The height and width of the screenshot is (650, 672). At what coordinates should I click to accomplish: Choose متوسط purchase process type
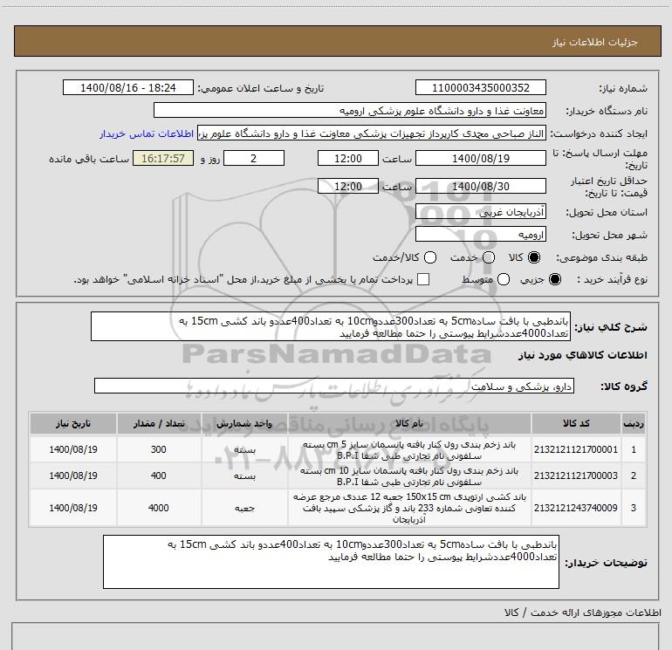coord(504,279)
